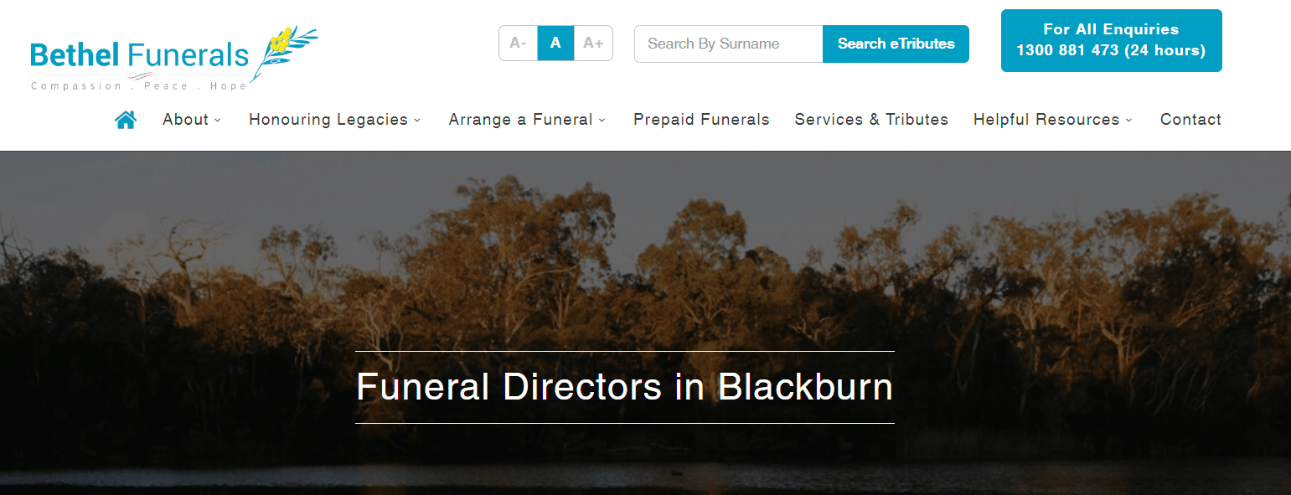Viewport: 1291px width, 495px height.
Task: Decrease font size with A- button
Action: (518, 44)
